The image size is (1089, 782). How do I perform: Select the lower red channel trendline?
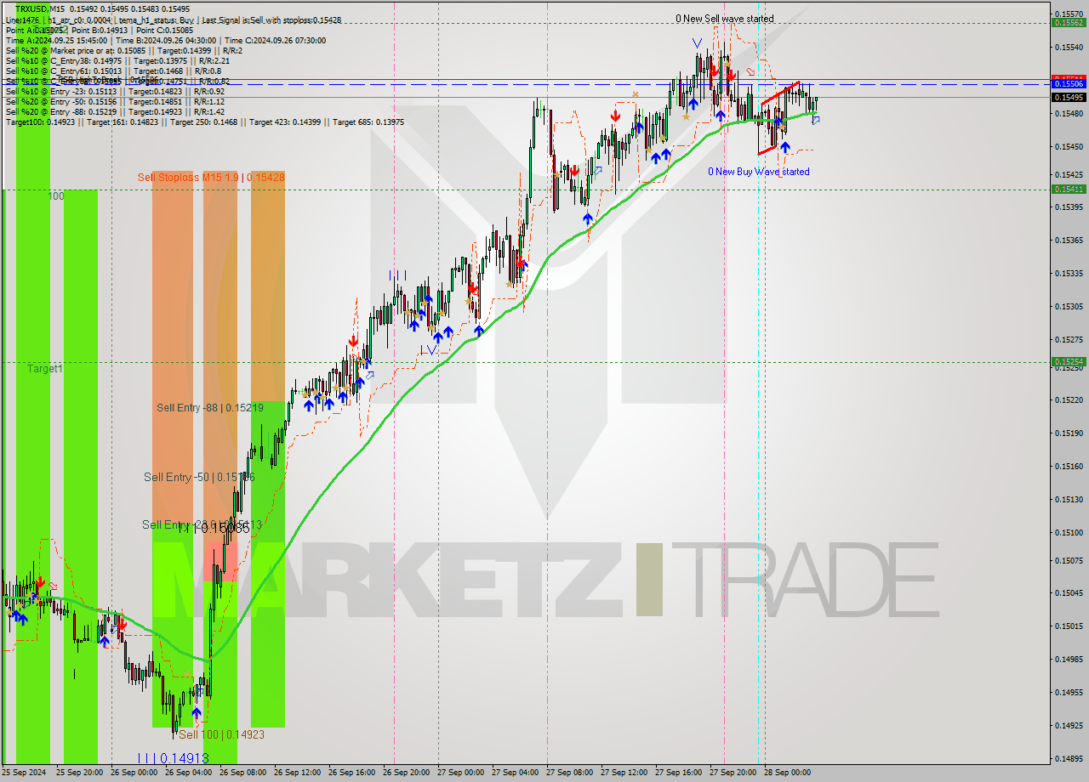pos(767,150)
